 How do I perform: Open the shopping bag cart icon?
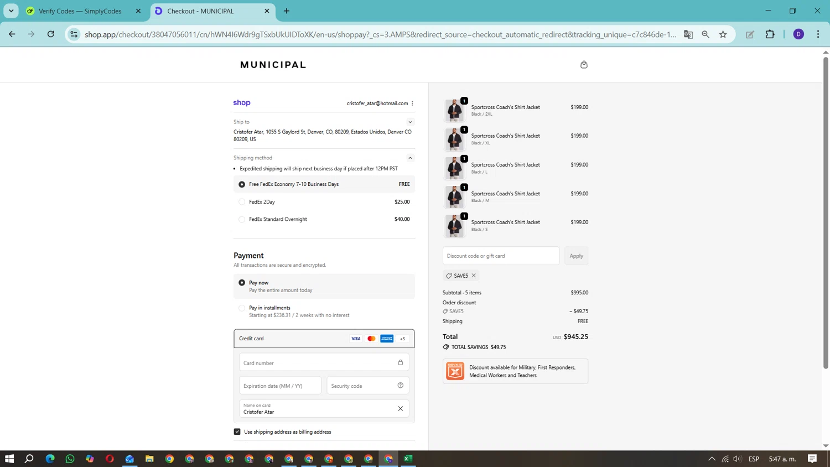click(x=584, y=65)
